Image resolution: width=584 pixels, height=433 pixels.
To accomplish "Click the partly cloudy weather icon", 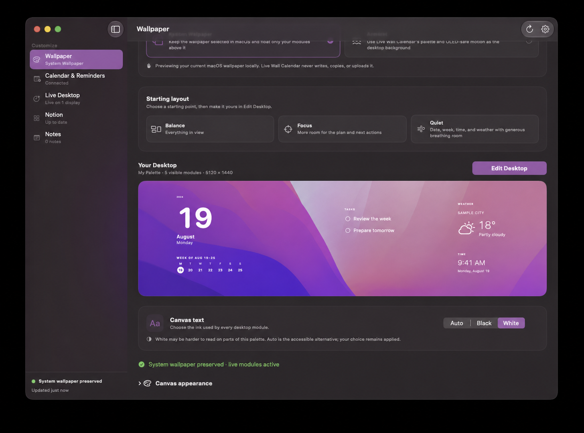I will click(x=466, y=228).
